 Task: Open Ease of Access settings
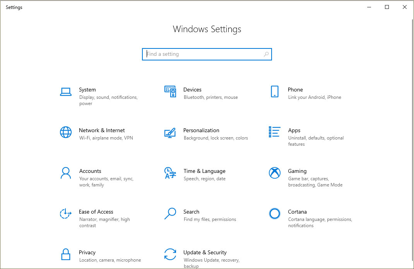coord(96,212)
